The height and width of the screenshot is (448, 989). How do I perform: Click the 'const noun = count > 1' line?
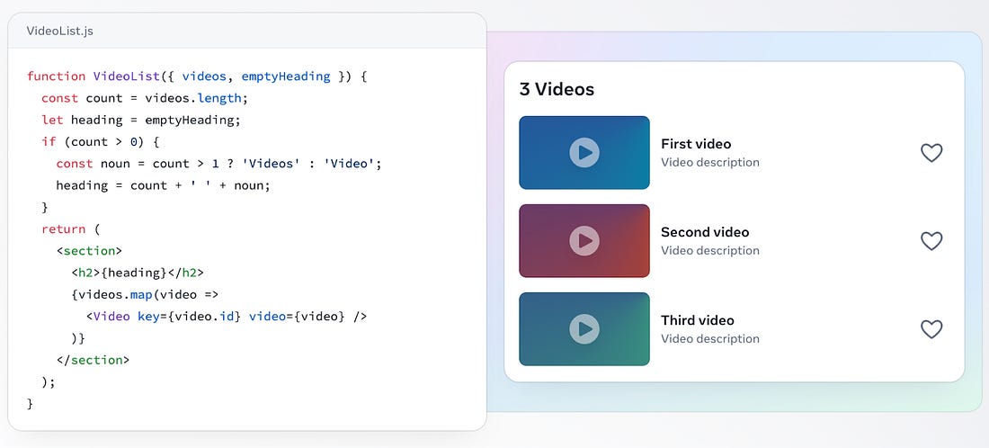tap(218, 164)
